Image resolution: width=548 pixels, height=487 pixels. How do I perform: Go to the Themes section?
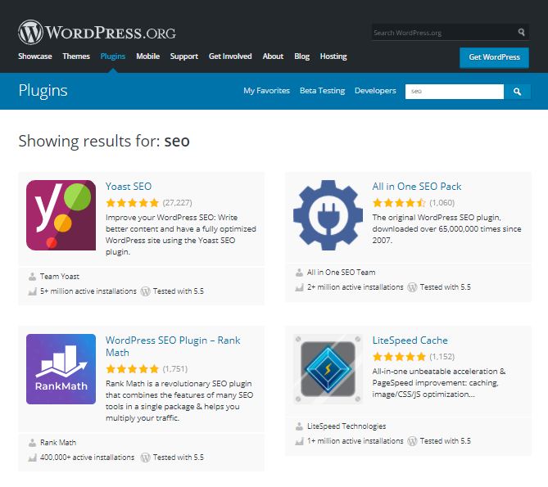pyautogui.click(x=76, y=56)
